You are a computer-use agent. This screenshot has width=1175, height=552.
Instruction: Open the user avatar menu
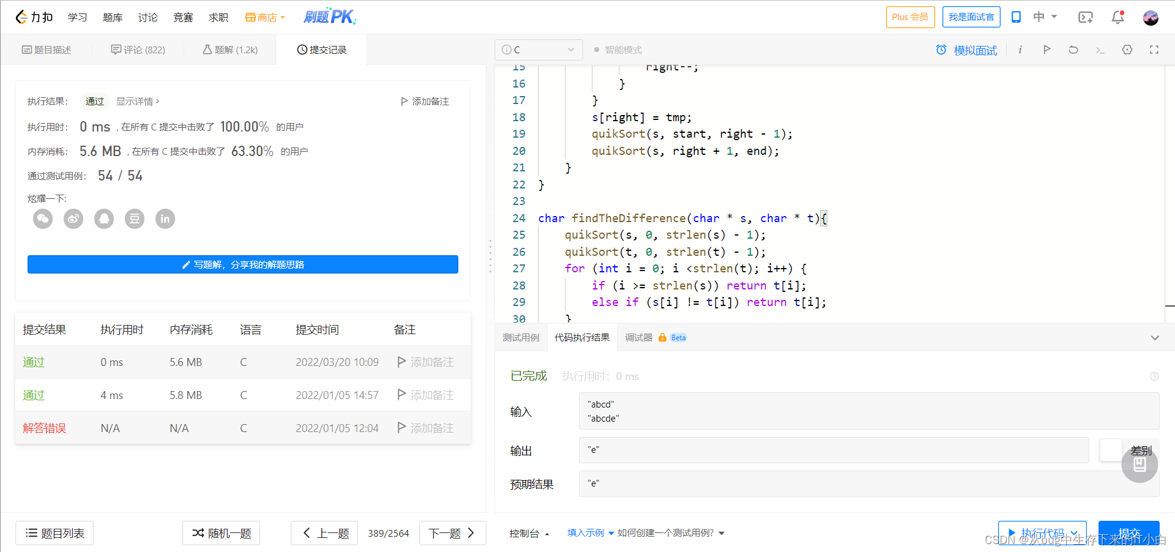click(1151, 18)
